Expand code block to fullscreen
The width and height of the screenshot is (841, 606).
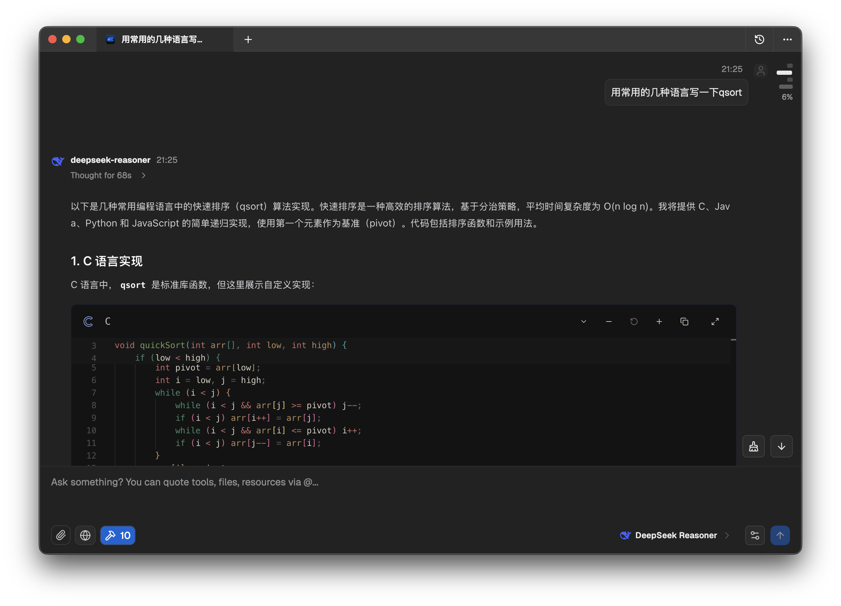tap(715, 321)
